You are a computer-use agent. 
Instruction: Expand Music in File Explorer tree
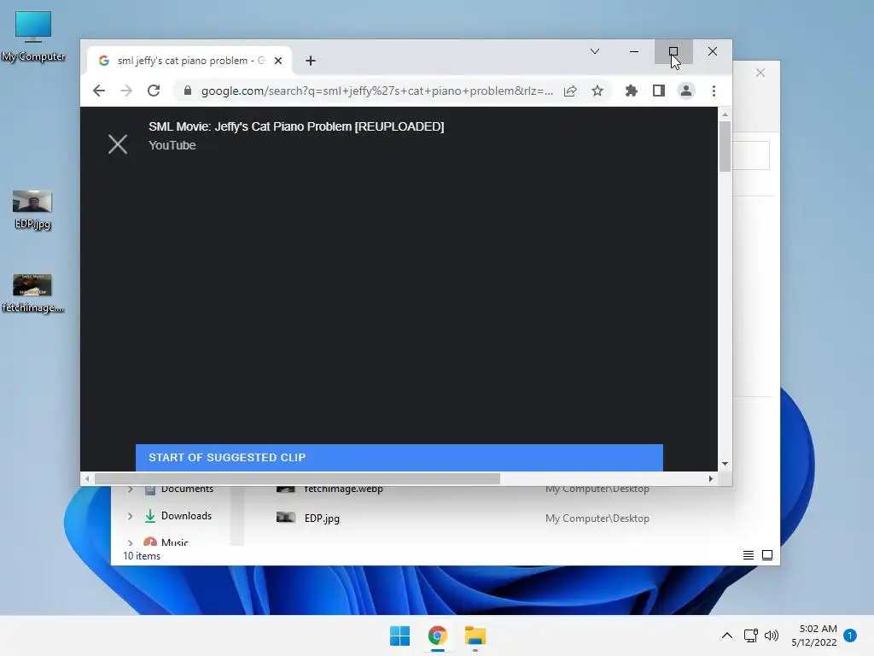(x=130, y=542)
